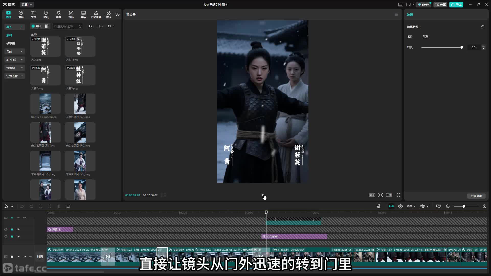
Task: Toggle the main track magnet
Action: [391, 206]
